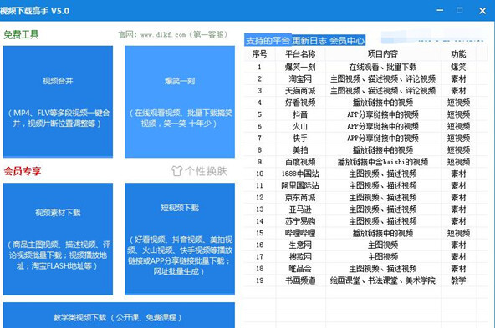Click 播放链接中含baishi的视频 cell

click(x=383, y=162)
